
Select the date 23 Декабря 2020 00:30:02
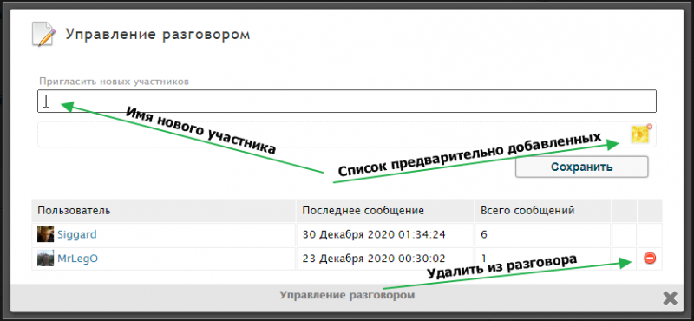pos(374,259)
